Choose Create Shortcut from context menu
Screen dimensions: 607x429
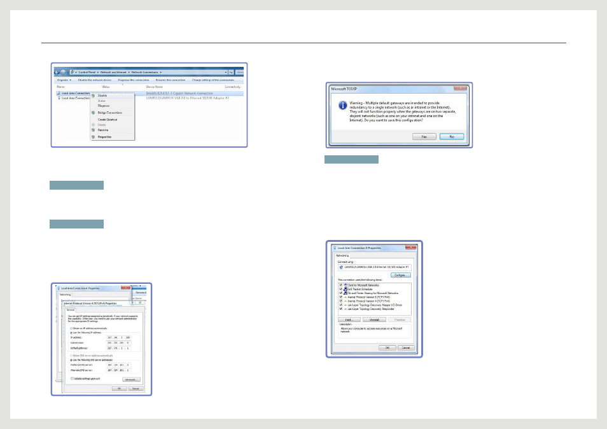click(112, 120)
